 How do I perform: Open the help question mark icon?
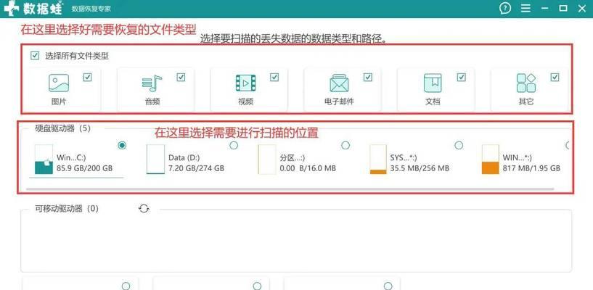(505, 8)
